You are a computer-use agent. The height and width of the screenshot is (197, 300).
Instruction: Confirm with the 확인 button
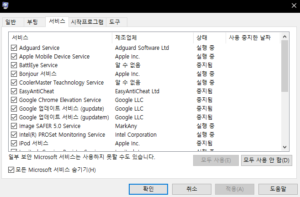(148, 189)
